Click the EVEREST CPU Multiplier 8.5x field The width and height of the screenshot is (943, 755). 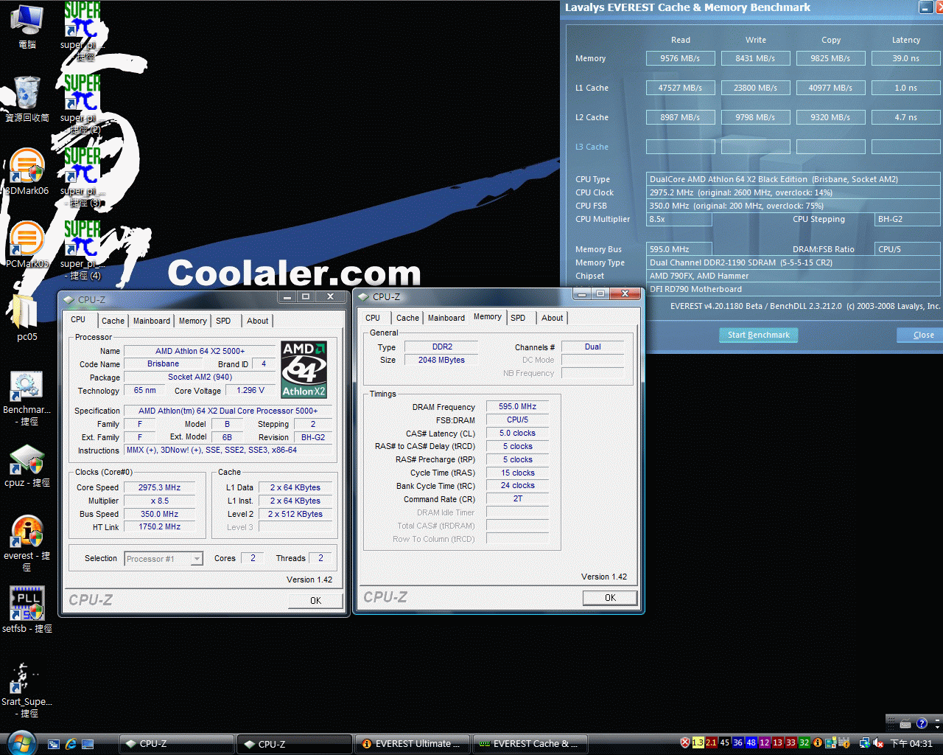point(679,219)
